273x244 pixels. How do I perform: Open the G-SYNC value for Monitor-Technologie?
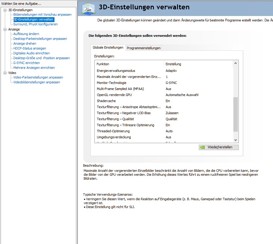tap(171, 83)
